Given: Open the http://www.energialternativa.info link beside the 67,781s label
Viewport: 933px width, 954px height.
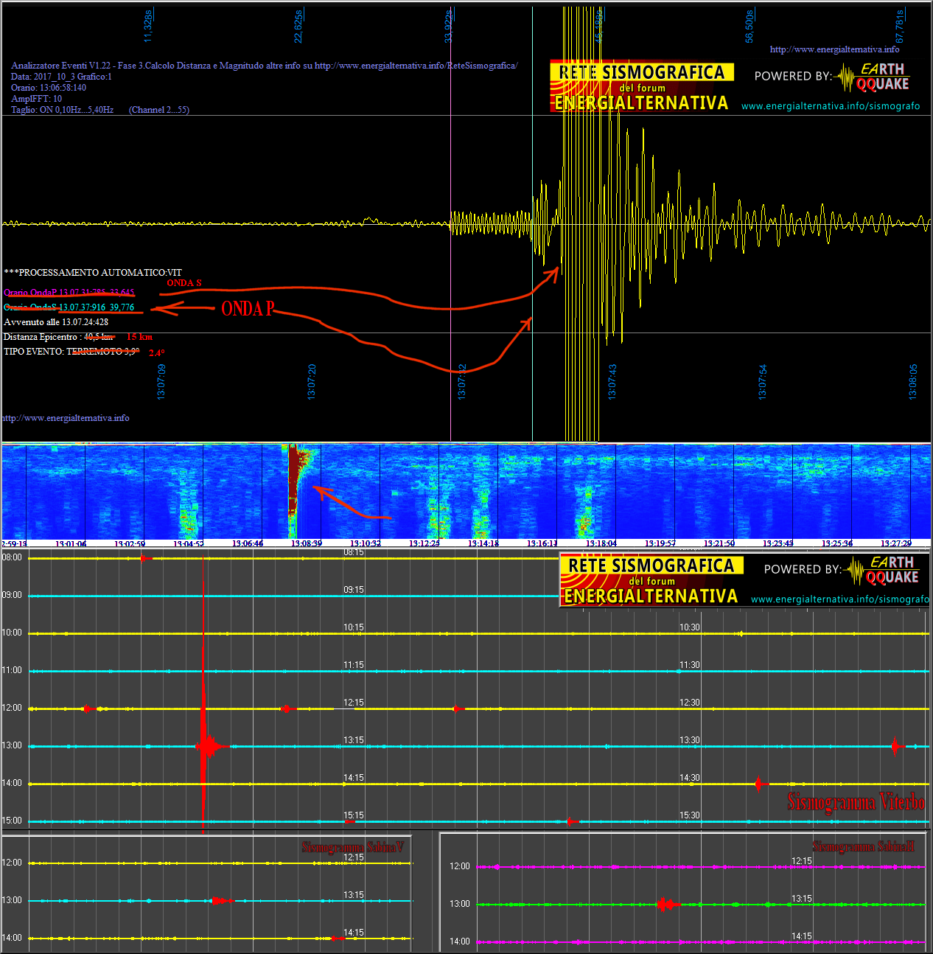Looking at the screenshot, I should 834,49.
